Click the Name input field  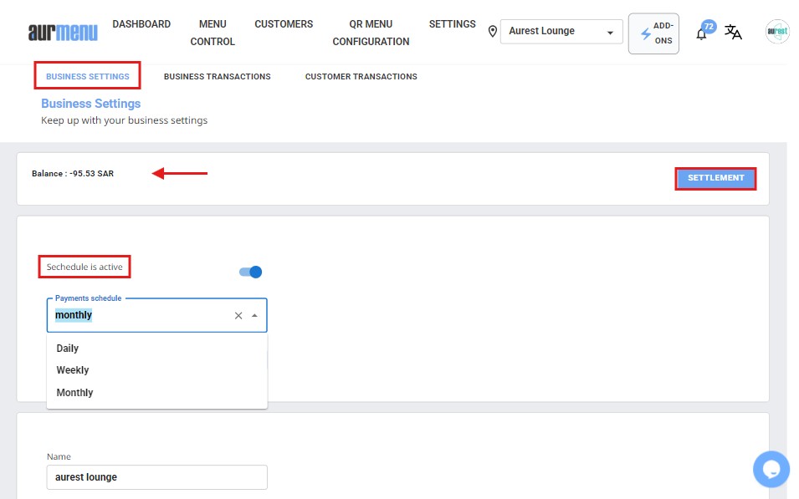point(156,476)
